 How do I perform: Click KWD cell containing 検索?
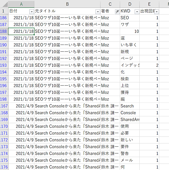130,79
